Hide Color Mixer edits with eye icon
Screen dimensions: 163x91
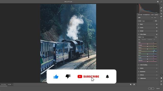pyautogui.click(x=157, y=34)
